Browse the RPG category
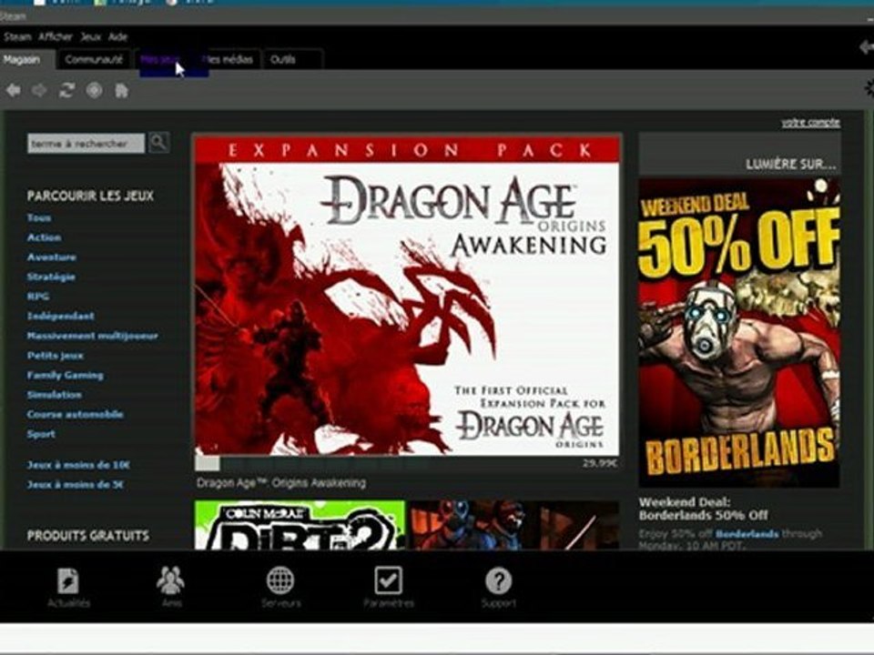 pos(38,297)
